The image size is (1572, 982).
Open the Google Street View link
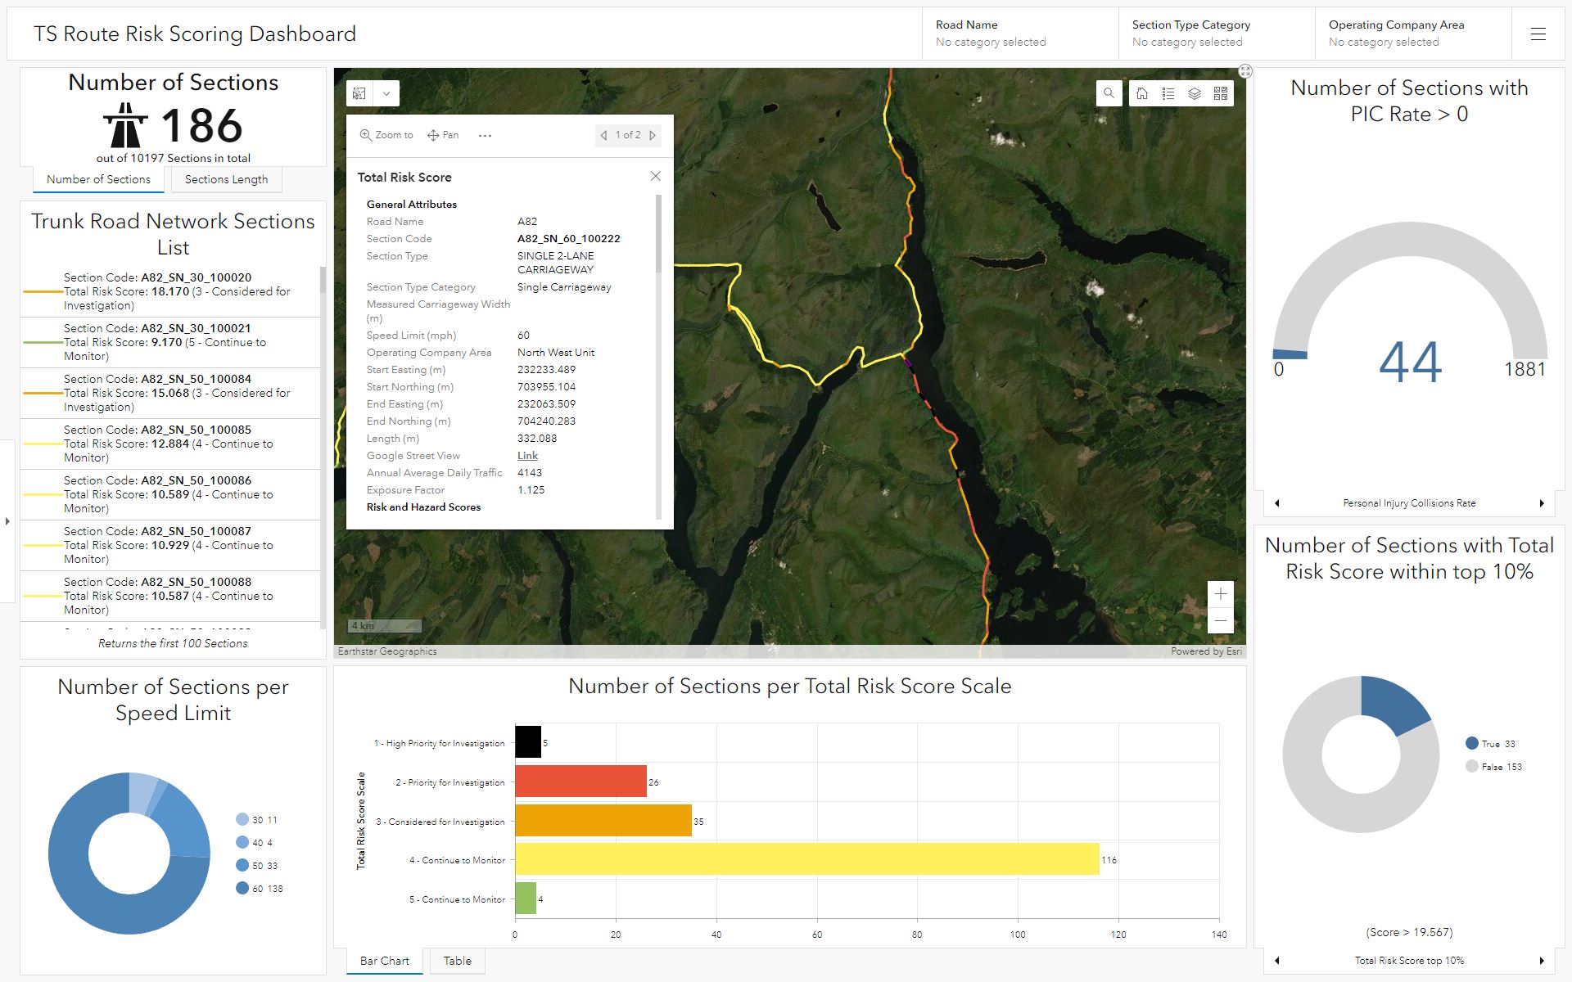[x=527, y=456]
